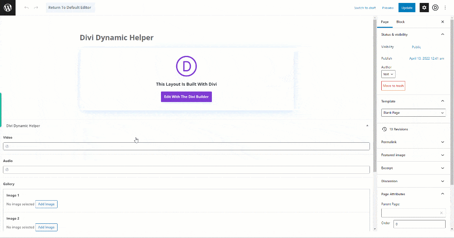Click the Gallery label text
The width and height of the screenshot is (454, 238).
tap(9, 184)
